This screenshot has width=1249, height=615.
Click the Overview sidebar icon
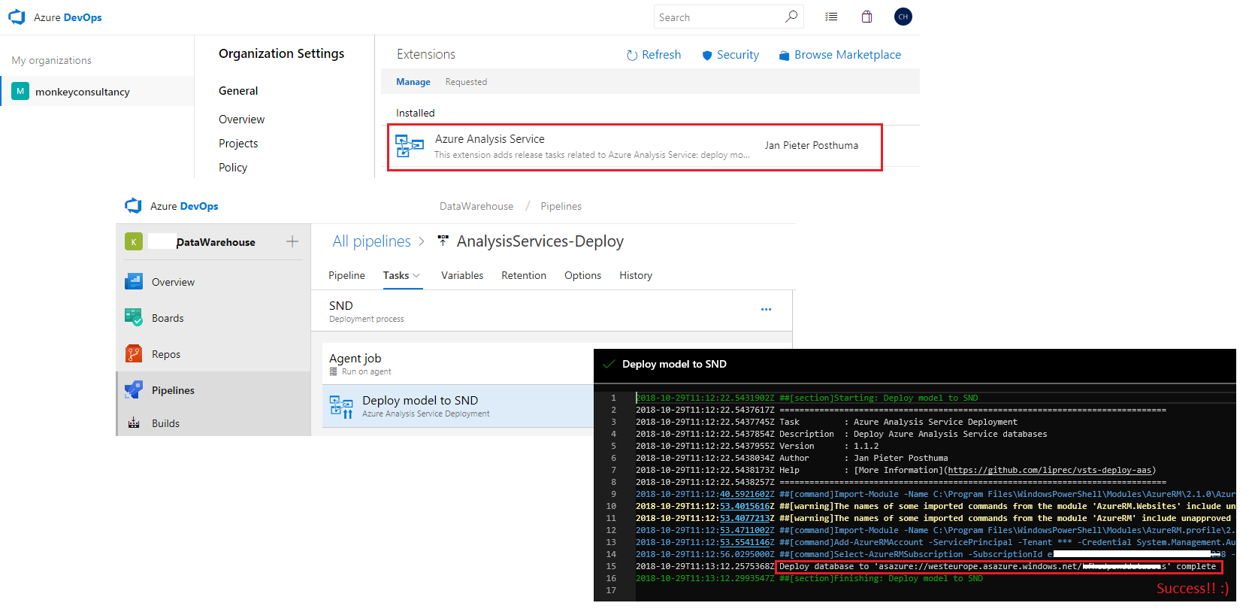(x=134, y=281)
